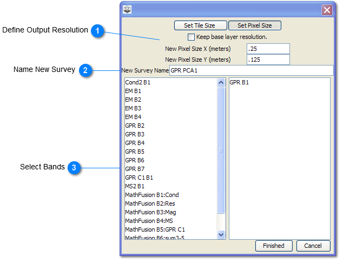This screenshot has height=263, width=343.
Task: Click the numbered callout 1 marker
Action: (97, 31)
